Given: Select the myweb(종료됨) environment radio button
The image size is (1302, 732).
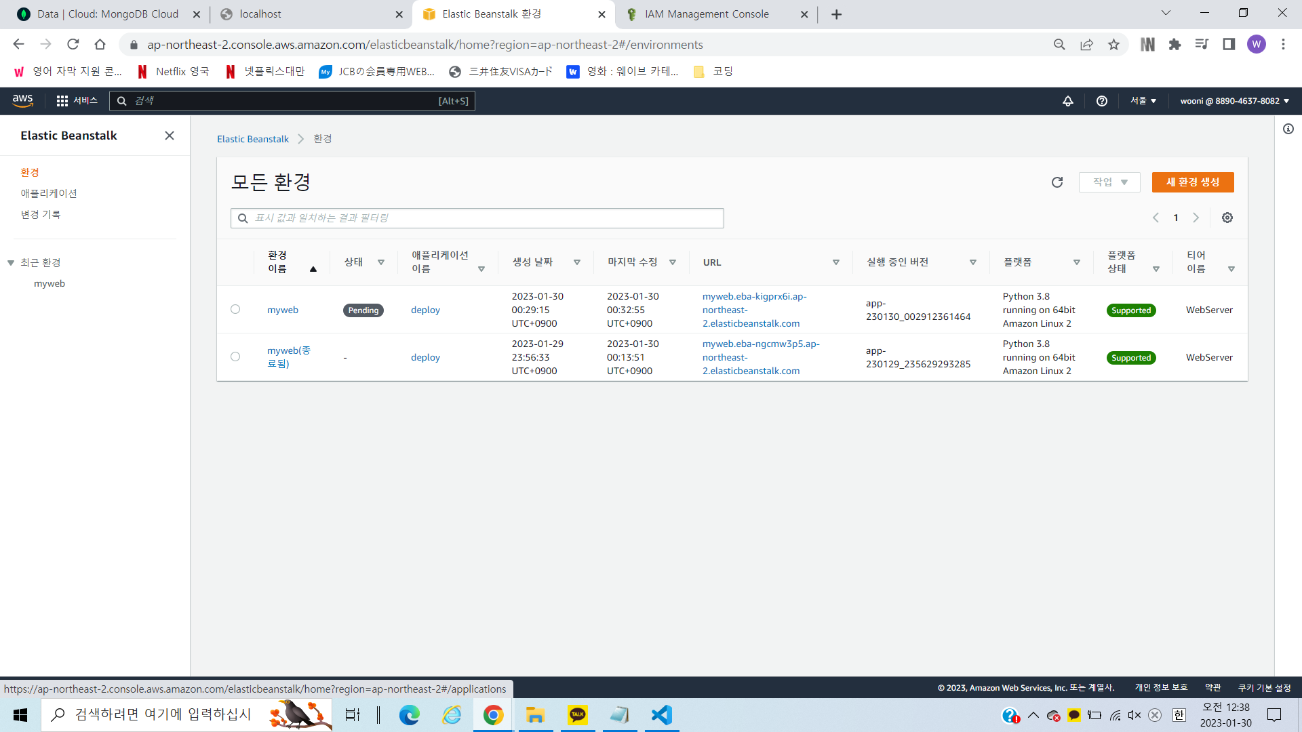Looking at the screenshot, I should [x=235, y=357].
